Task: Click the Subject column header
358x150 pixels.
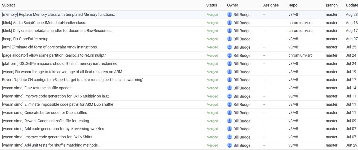Action: pyautogui.click(x=8, y=5)
